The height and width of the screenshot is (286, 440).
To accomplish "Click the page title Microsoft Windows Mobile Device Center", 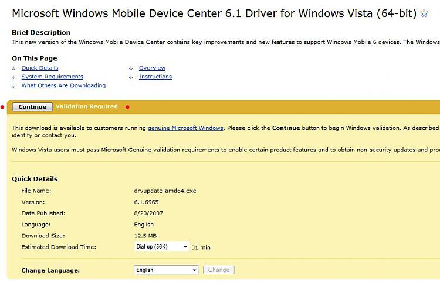I will [x=214, y=13].
